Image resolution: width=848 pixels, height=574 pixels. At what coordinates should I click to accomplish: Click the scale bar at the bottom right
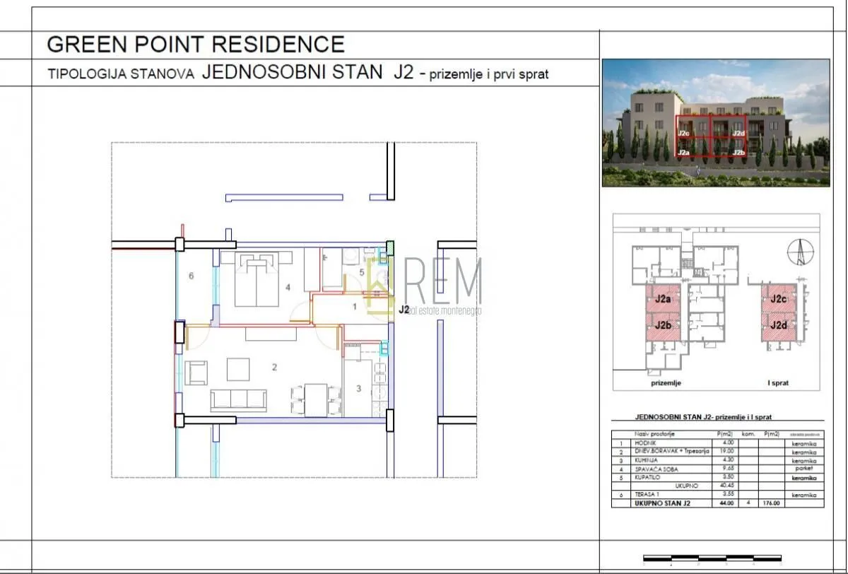pos(712,558)
